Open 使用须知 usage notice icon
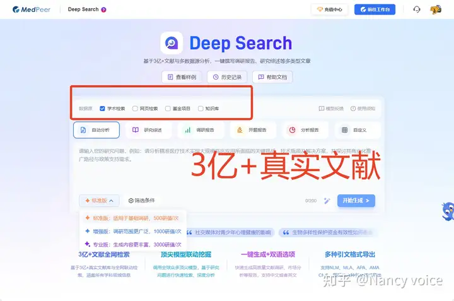 pos(353,109)
